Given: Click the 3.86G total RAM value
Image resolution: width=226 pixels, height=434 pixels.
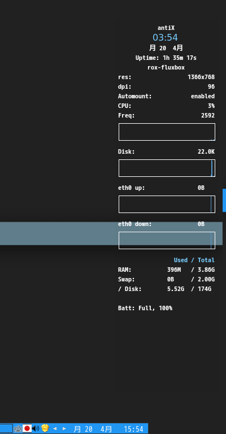Looking at the screenshot, I should click(x=206, y=270).
